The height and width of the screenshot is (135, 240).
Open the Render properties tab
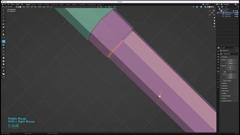point(218,54)
